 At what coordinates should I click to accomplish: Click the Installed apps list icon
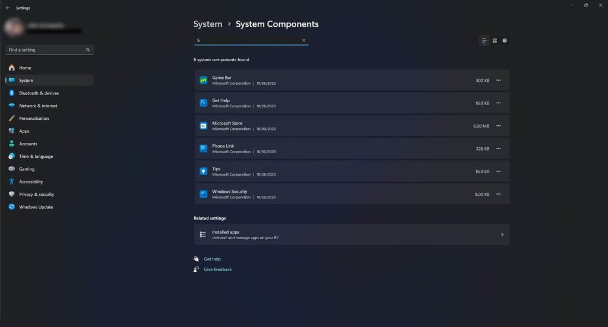[x=203, y=234]
